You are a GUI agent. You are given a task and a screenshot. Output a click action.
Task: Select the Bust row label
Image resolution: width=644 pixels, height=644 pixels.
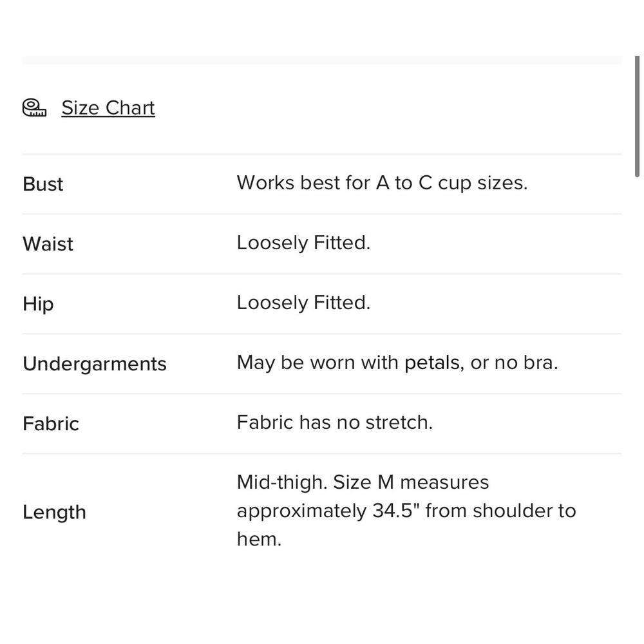pyautogui.click(x=43, y=184)
